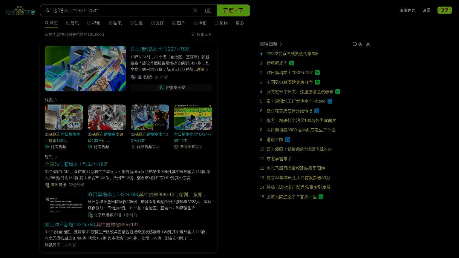Open hot search 德尔塔克戎变体开始传播
459x258 pixels.
tap(289, 111)
